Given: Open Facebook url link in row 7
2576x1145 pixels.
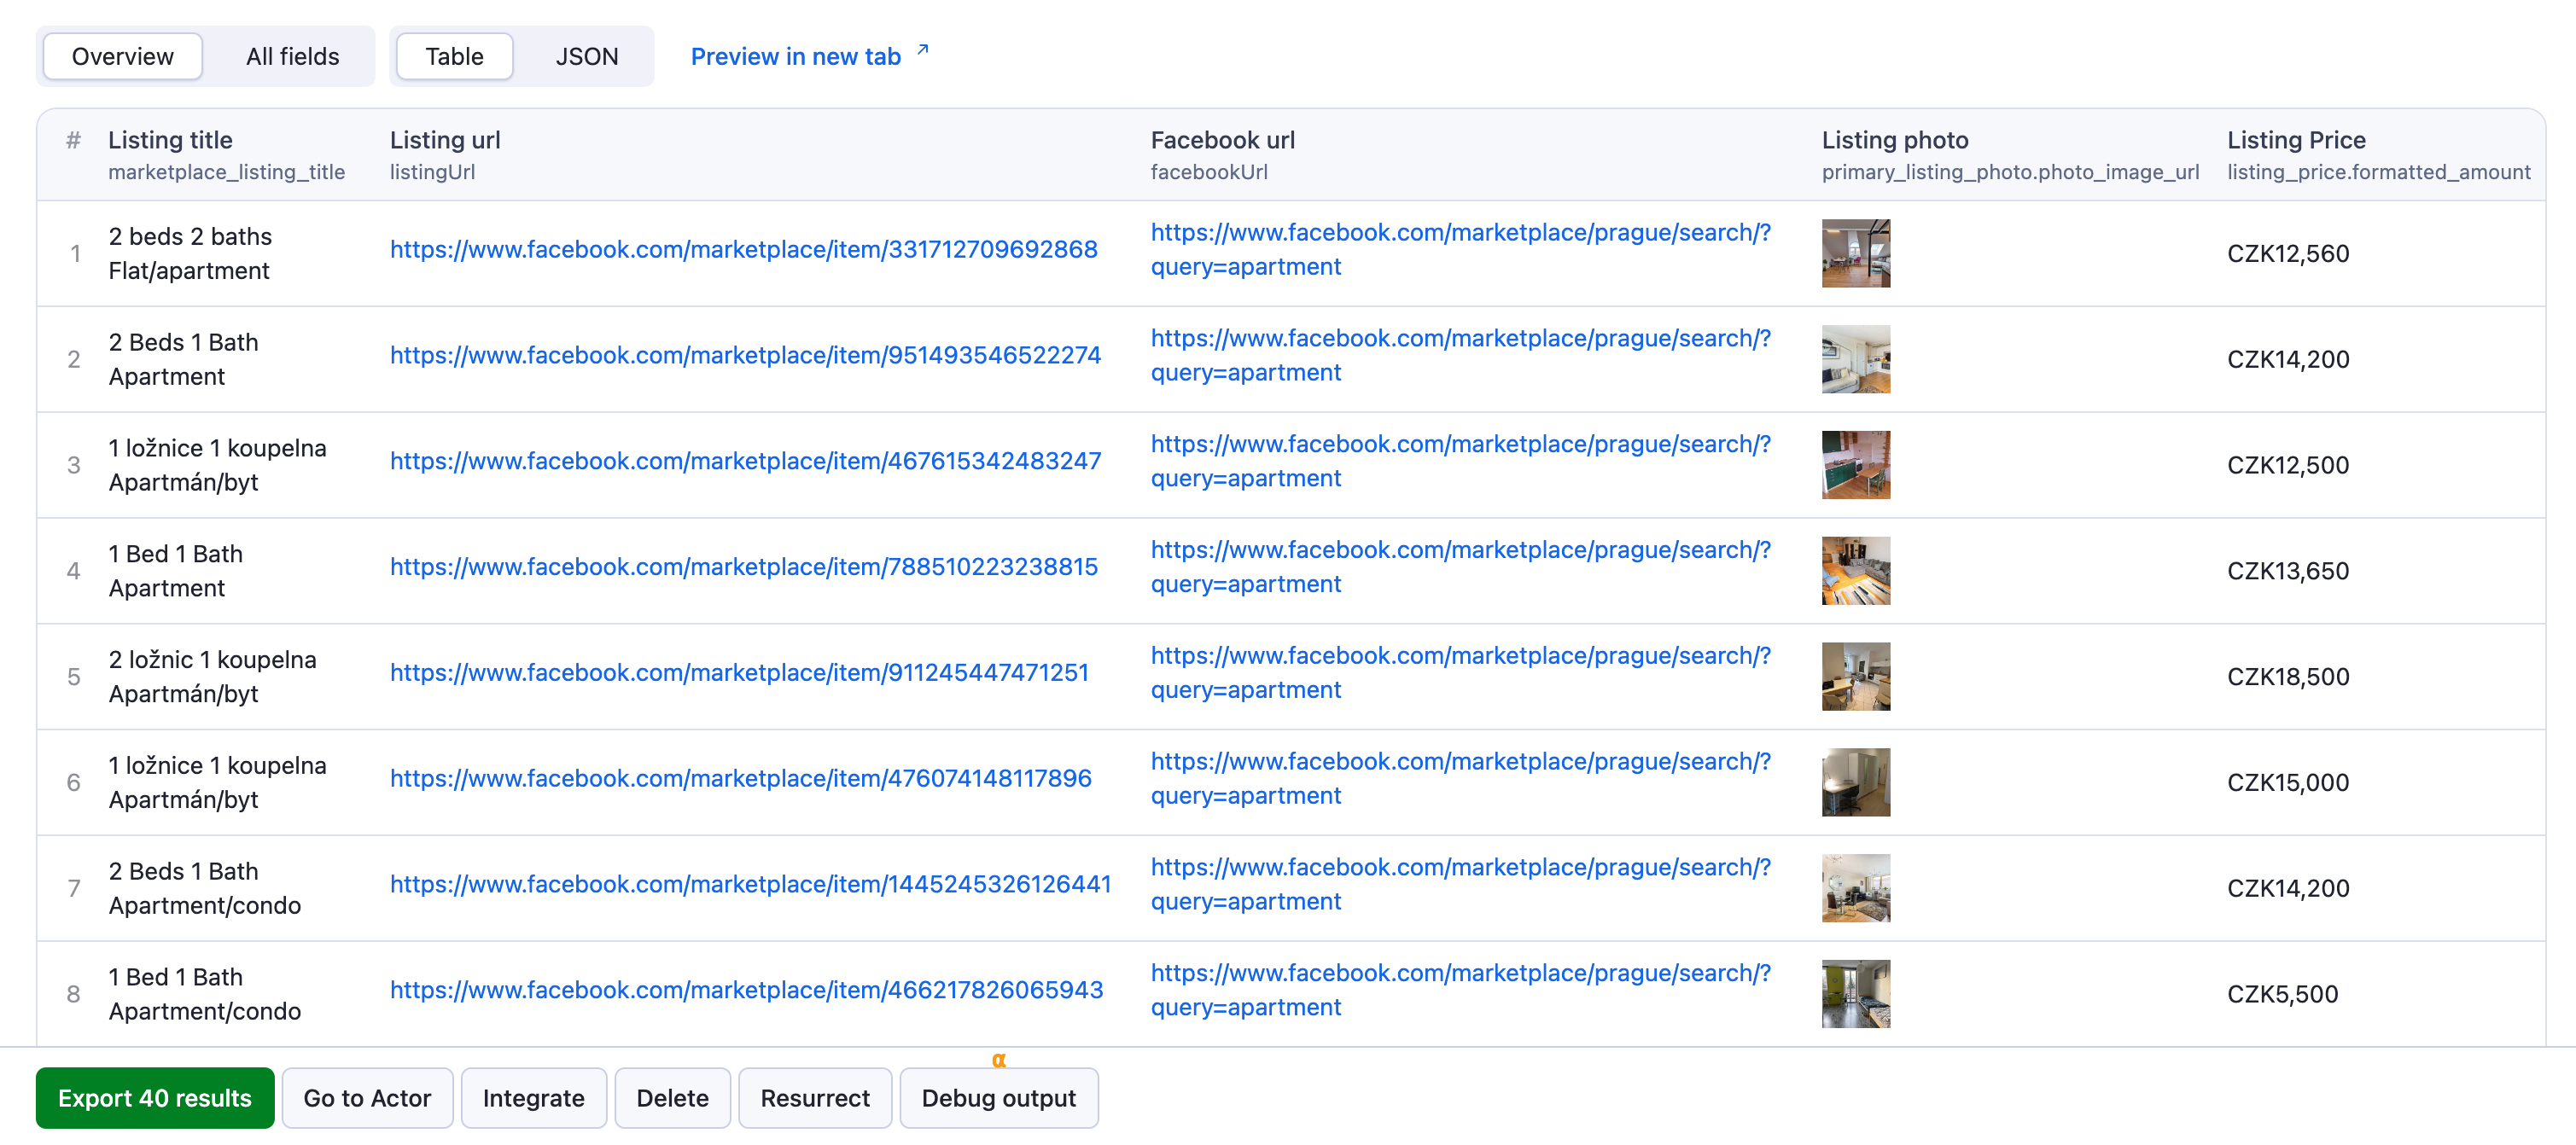Looking at the screenshot, I should pyautogui.click(x=1461, y=884).
